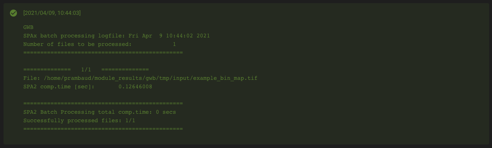Click the SPA2 comp.time [sec] label
The width and height of the screenshot is (492, 148).
coord(59,87)
